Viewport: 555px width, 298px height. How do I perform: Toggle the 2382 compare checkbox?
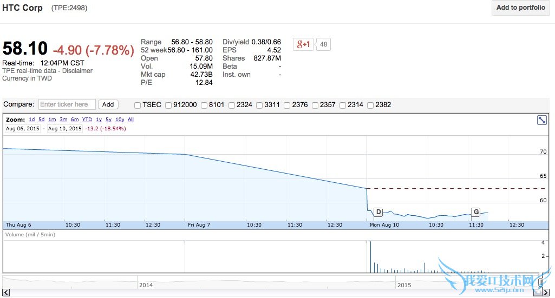[370, 105]
